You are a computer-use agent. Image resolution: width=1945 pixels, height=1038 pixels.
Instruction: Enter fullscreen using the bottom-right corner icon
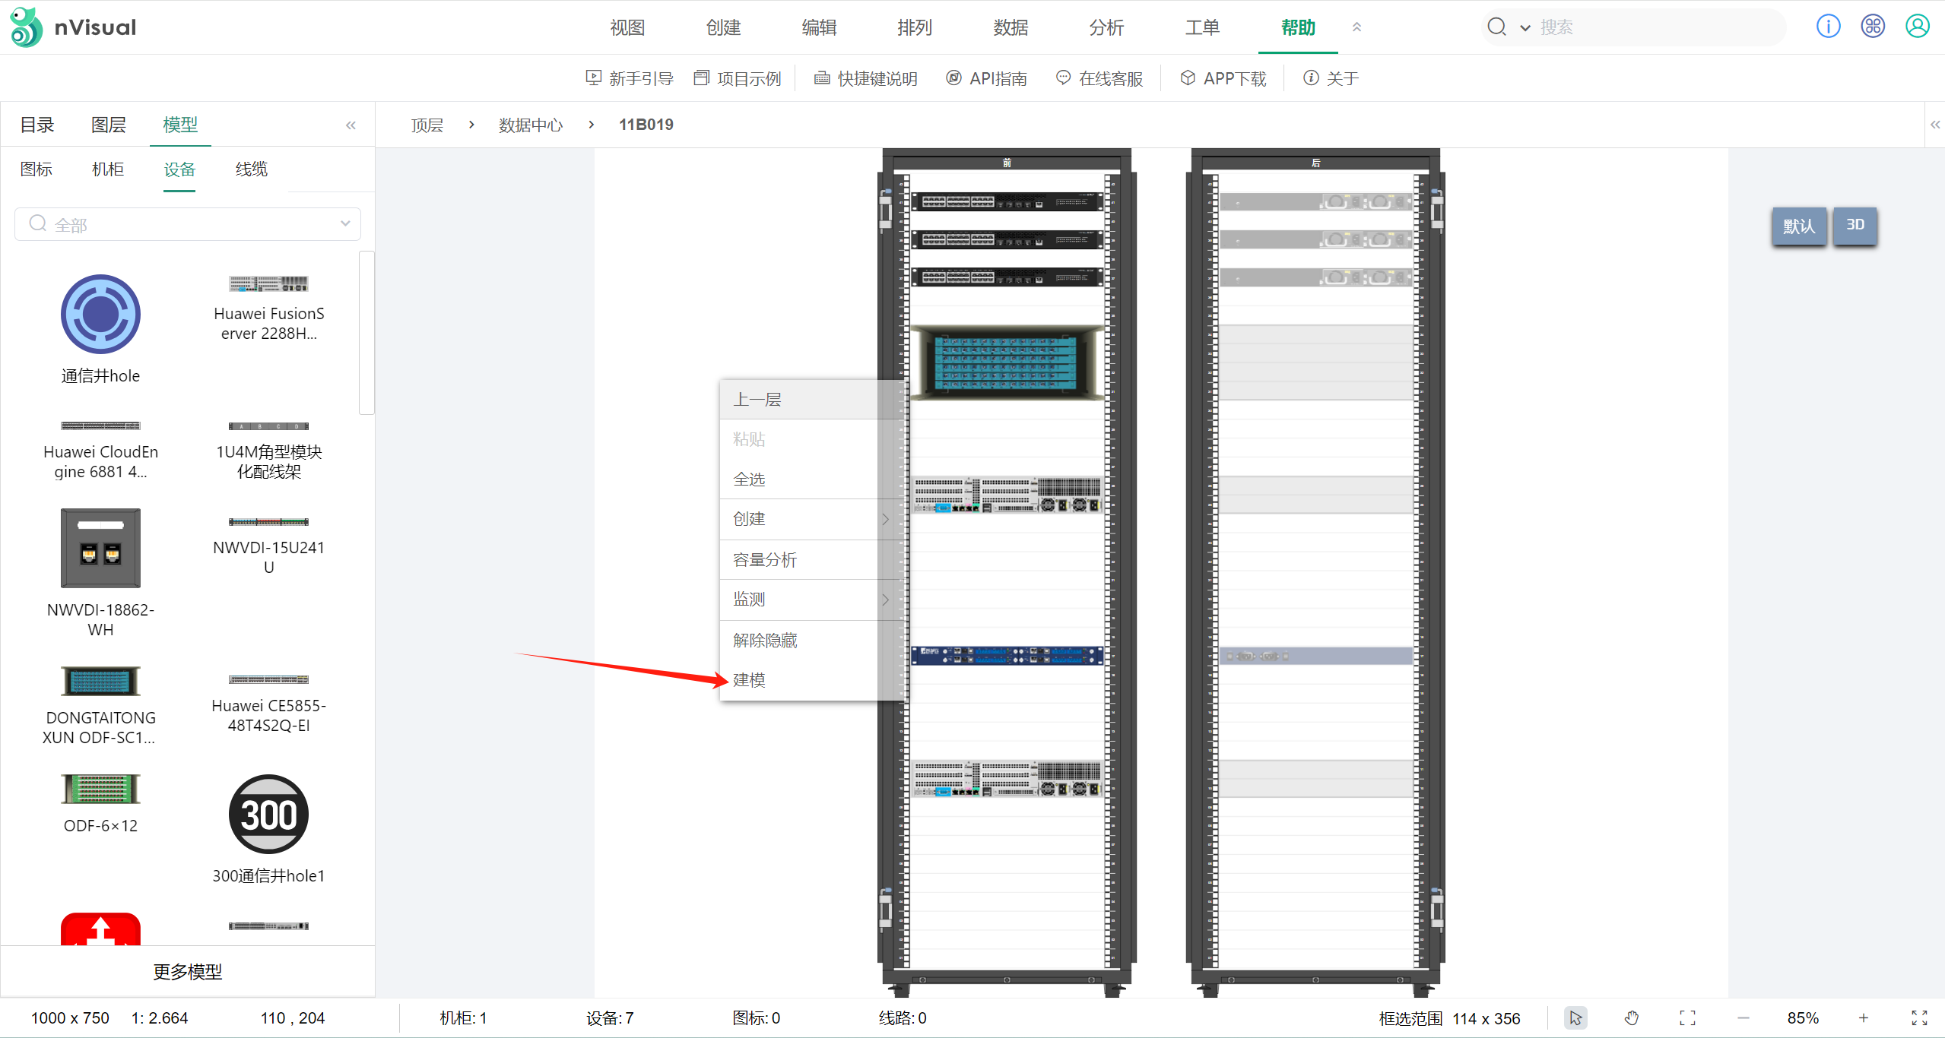(1918, 1017)
